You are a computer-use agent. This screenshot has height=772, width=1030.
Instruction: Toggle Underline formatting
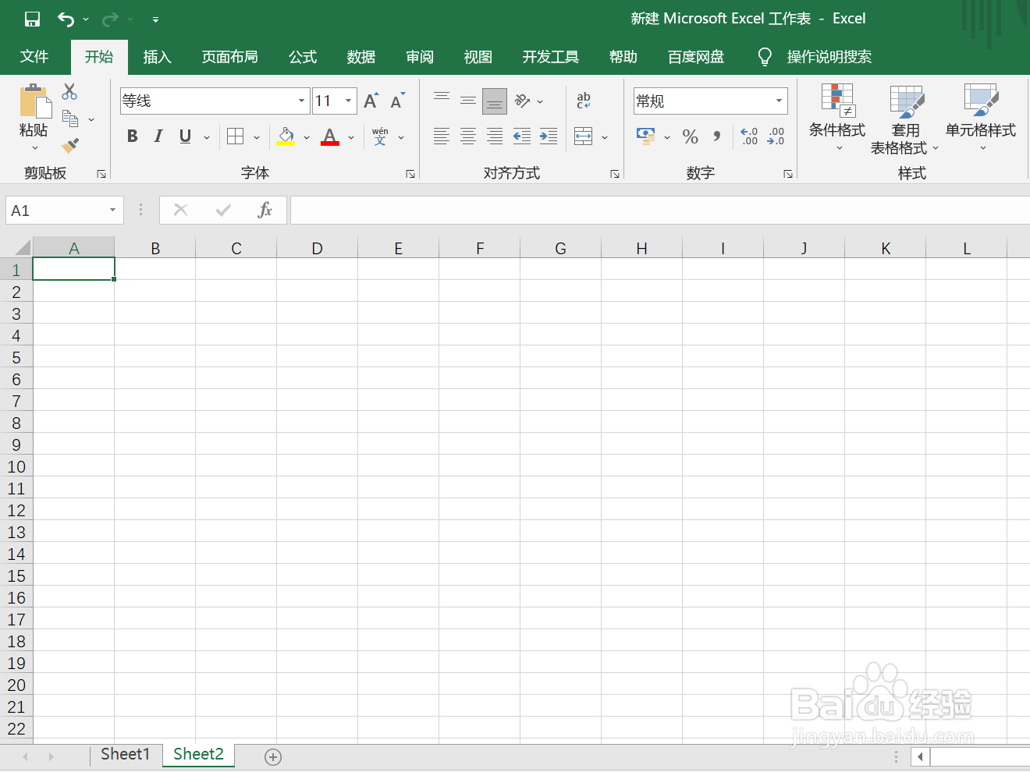(x=185, y=136)
